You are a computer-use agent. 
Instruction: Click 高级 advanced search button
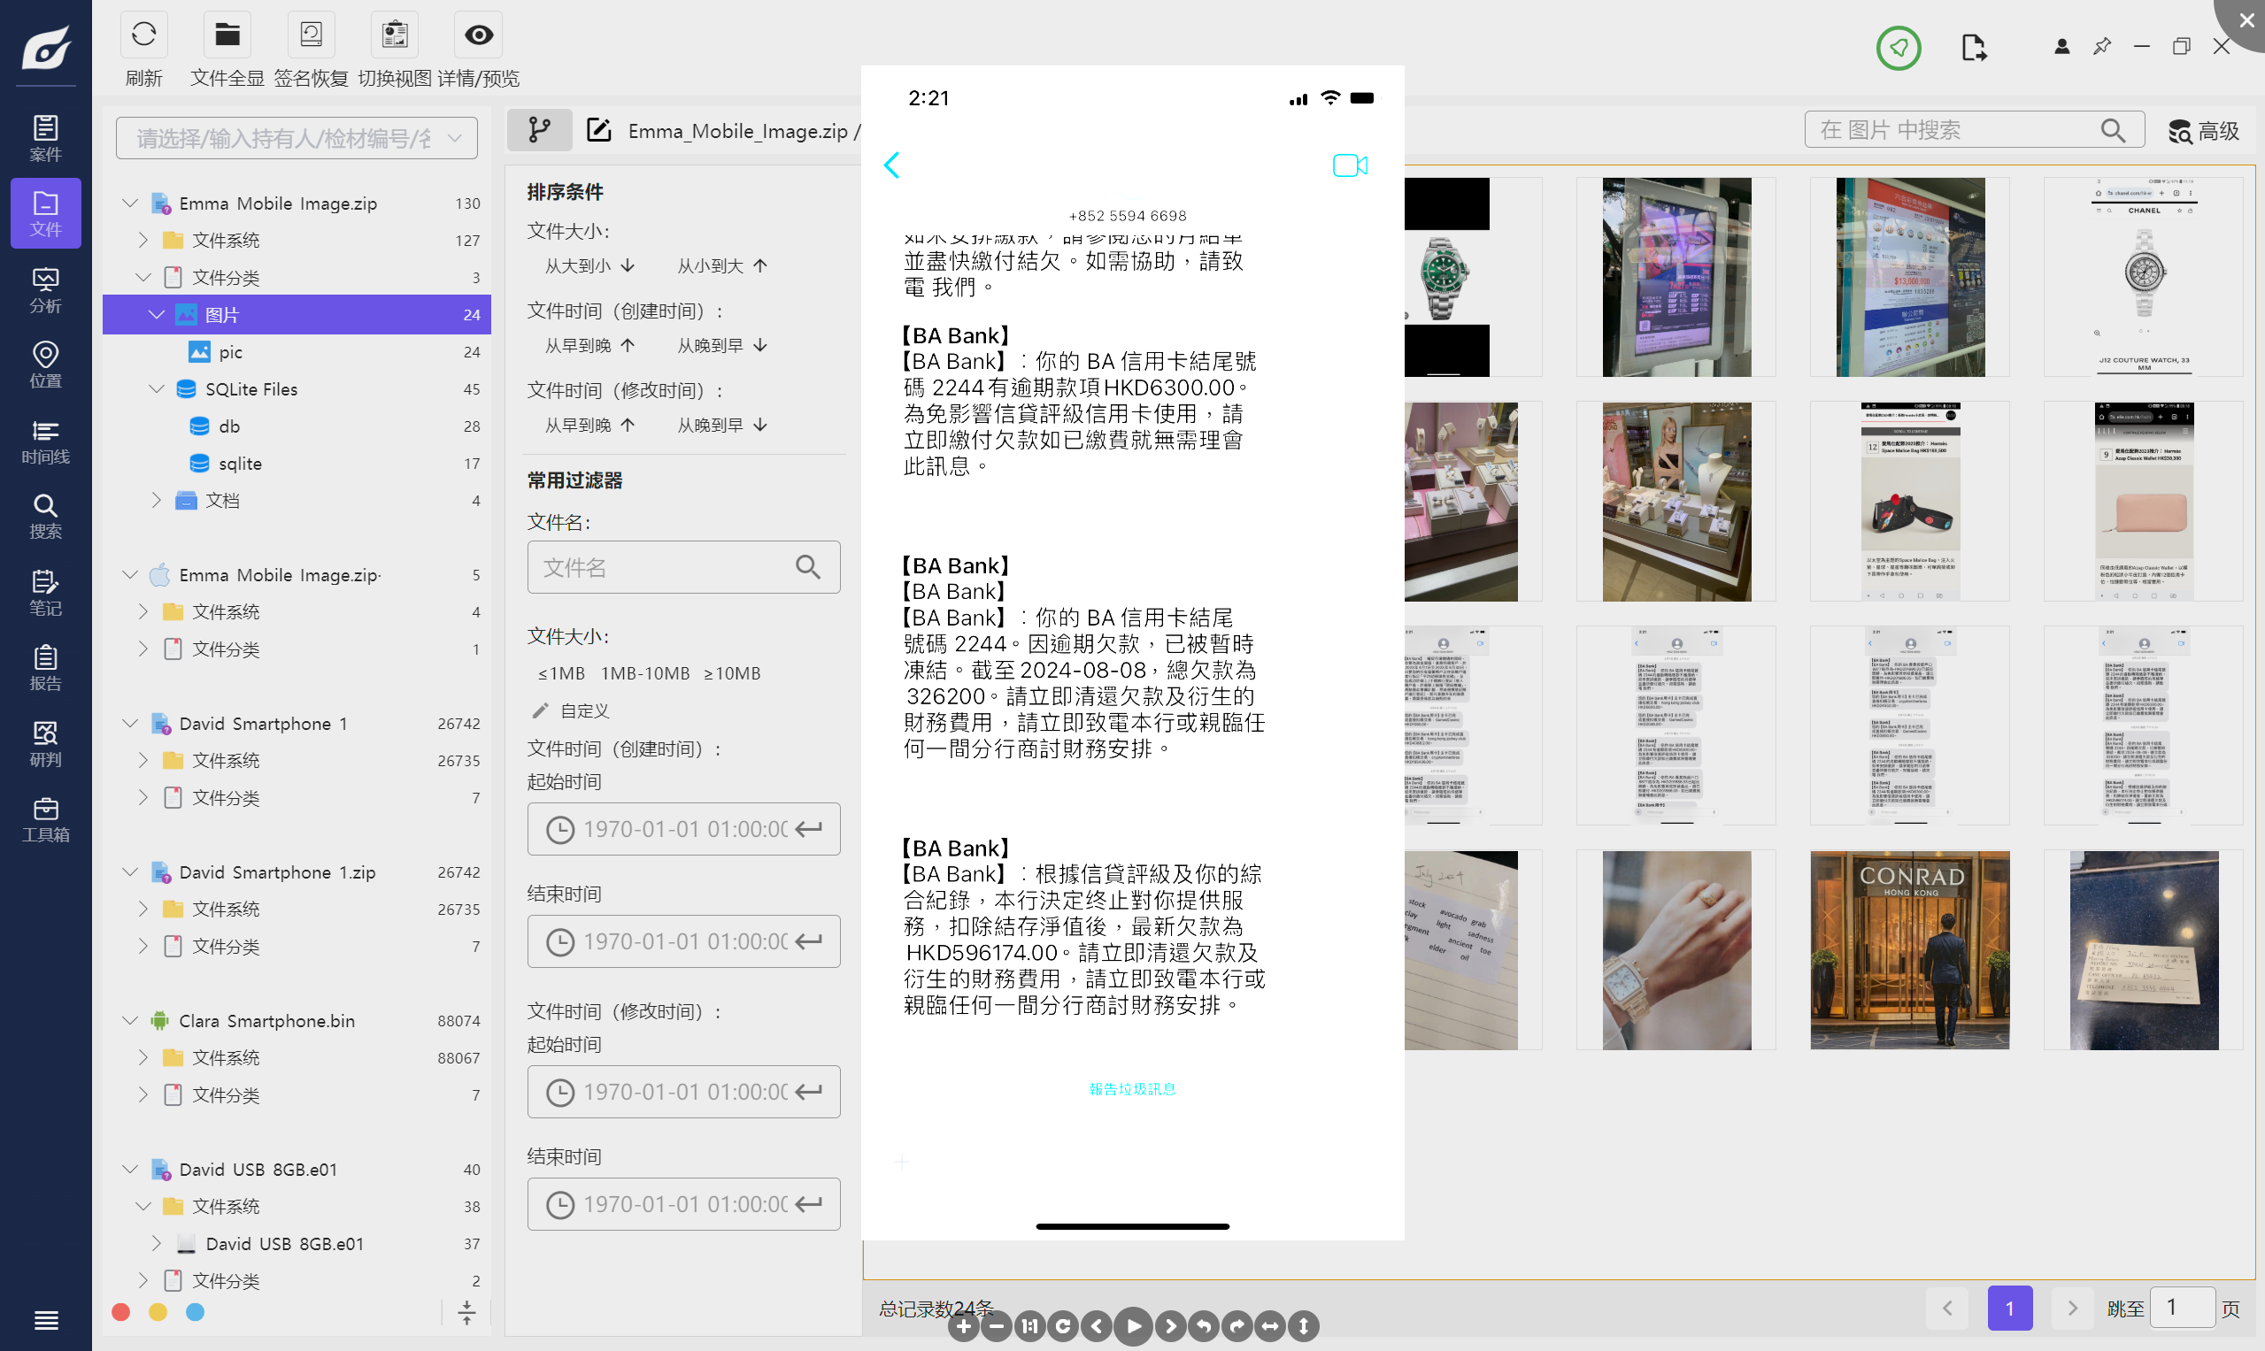[x=2203, y=131]
